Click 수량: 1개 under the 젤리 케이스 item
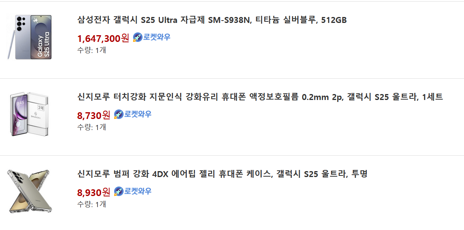Image resolution: width=464 pixels, height=230 pixels. click(x=92, y=204)
